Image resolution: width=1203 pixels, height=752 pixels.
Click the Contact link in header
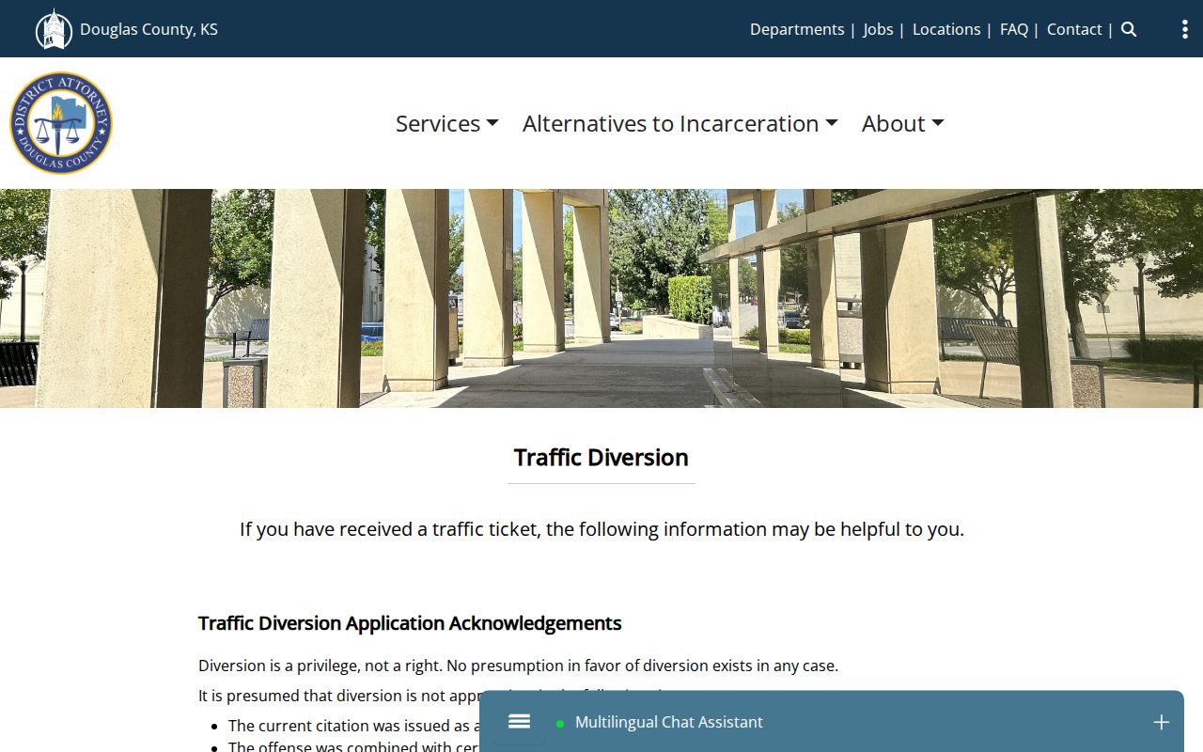pos(1074,29)
